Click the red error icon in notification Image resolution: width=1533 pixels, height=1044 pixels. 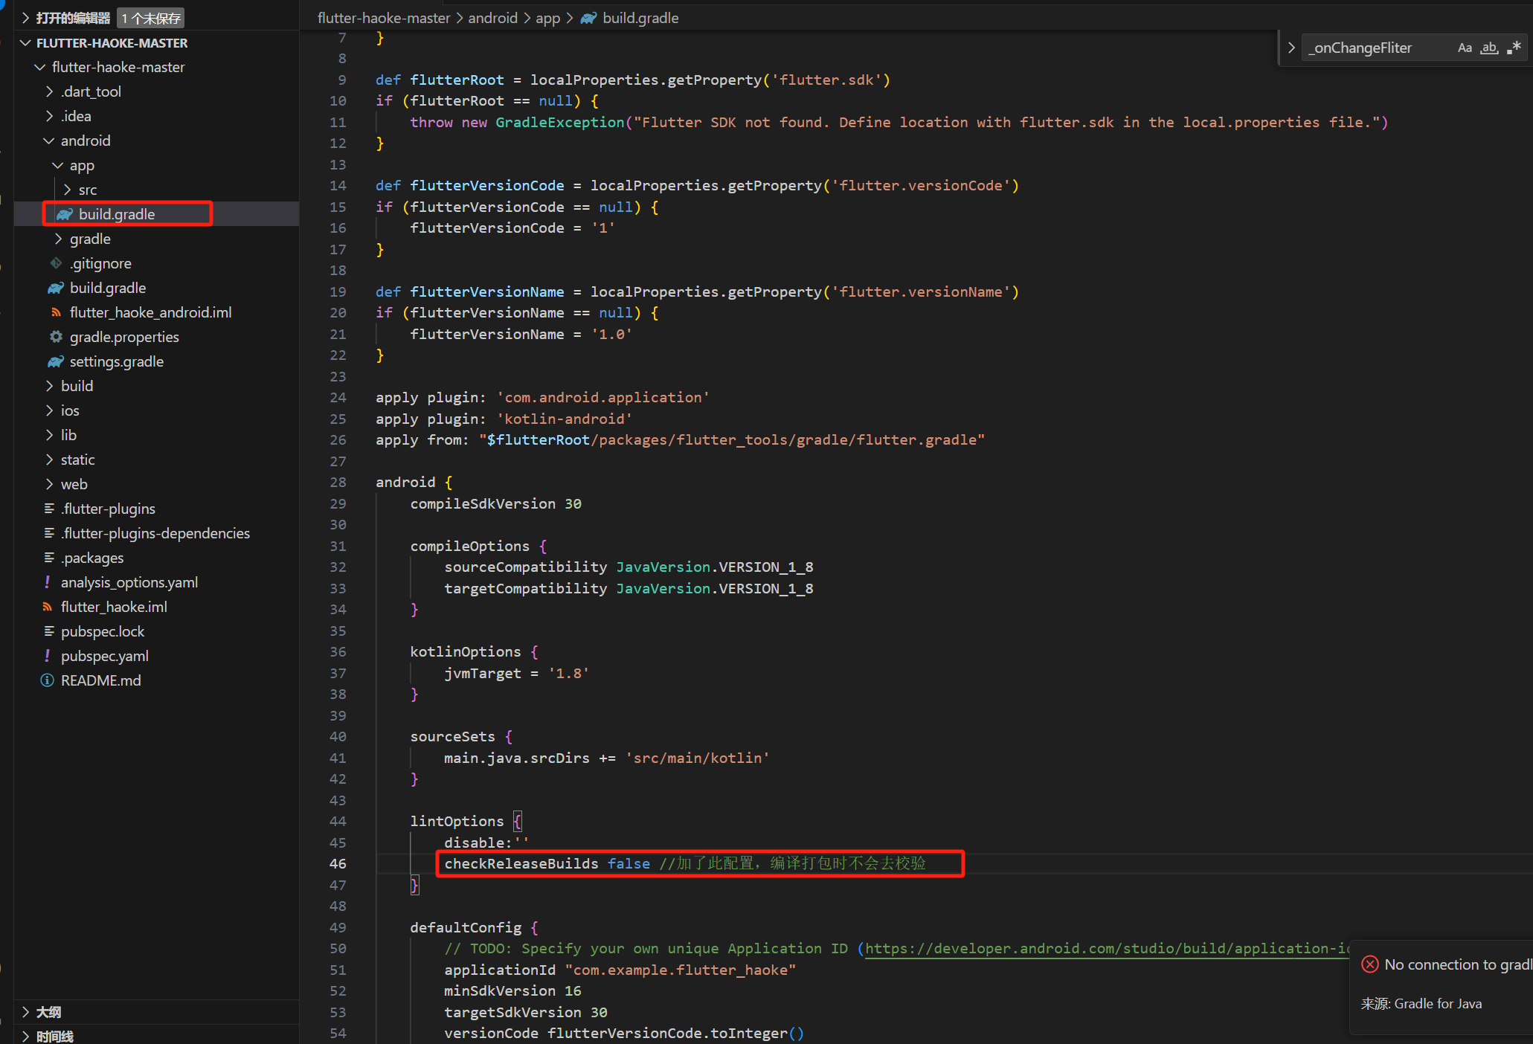(1369, 964)
